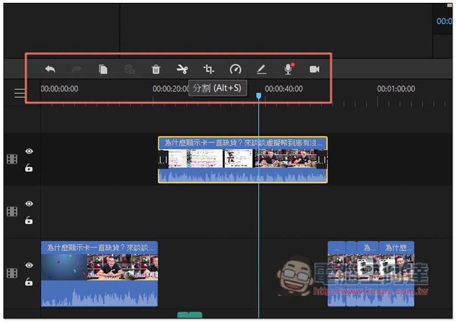456x322 pixels.
Task: Select the first clip on the bottom track
Action: click(99, 274)
